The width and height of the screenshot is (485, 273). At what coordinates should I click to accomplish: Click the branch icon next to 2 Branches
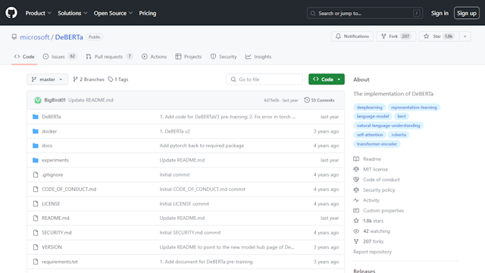(75, 79)
